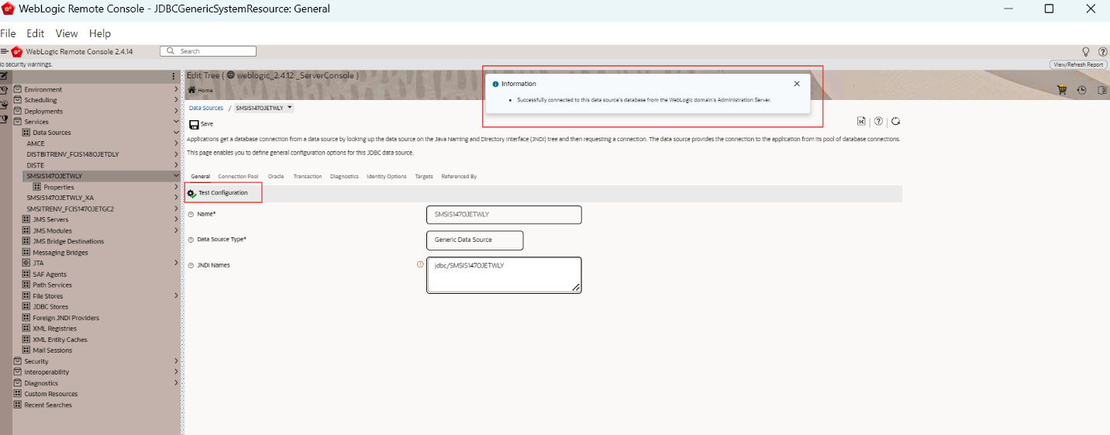The image size is (1110, 435).
Task: Expand the Environment tree node chevron
Action: click(176, 89)
